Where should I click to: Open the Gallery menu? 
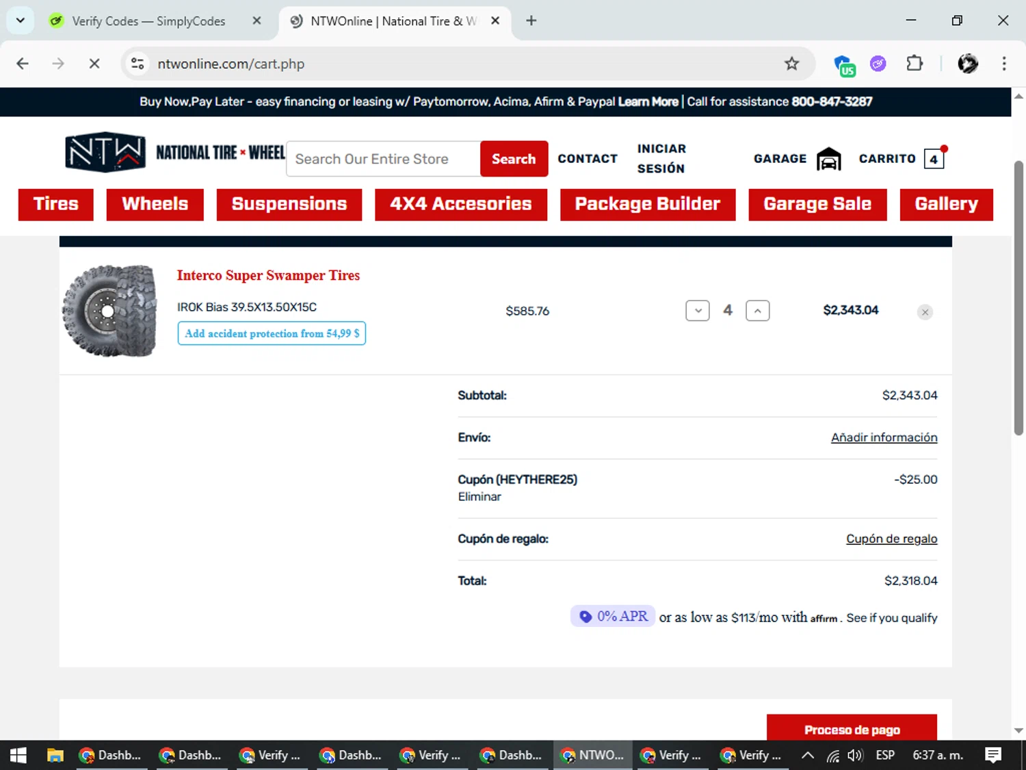coord(947,204)
